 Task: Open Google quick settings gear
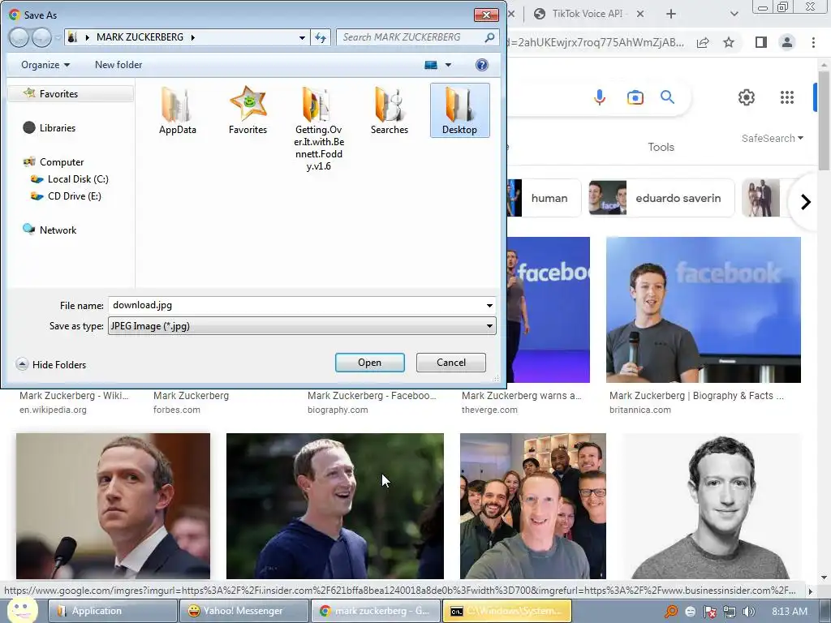tap(747, 97)
